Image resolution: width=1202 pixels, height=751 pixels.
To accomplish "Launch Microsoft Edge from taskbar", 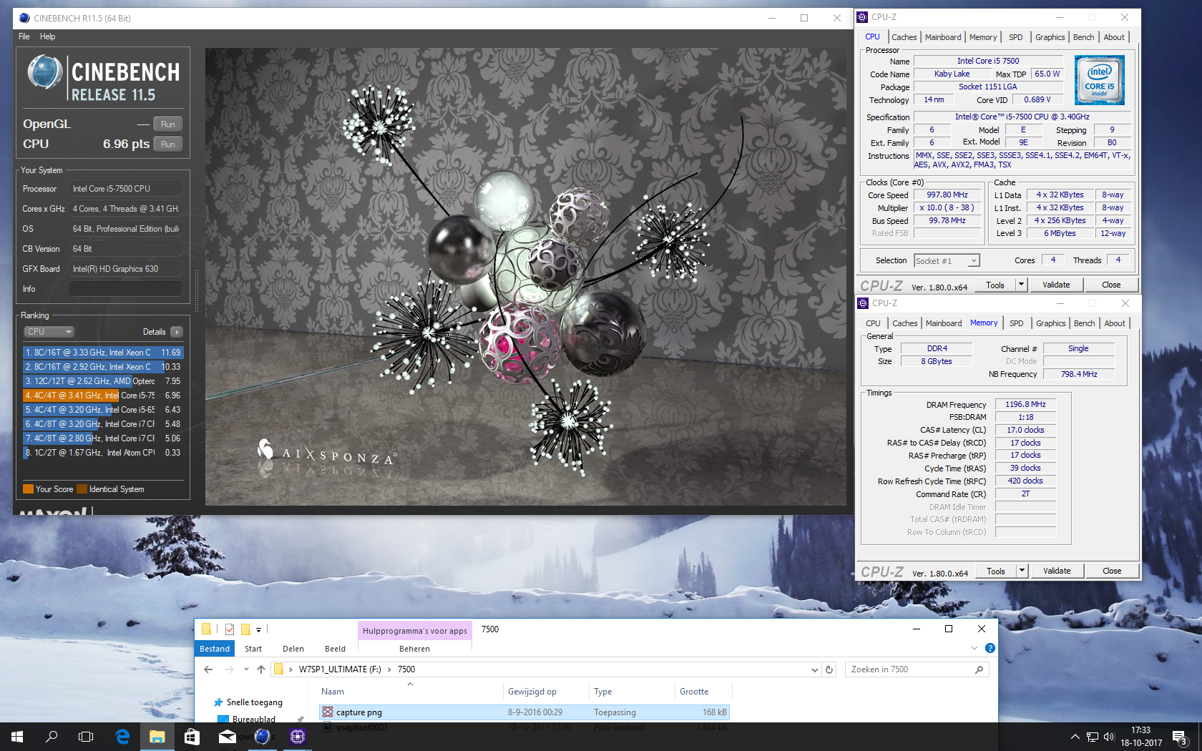I will [x=122, y=737].
